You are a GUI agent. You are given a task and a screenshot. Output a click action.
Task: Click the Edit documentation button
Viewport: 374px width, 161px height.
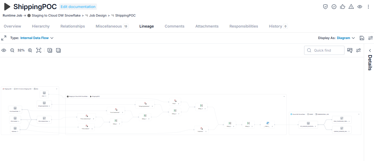click(78, 7)
